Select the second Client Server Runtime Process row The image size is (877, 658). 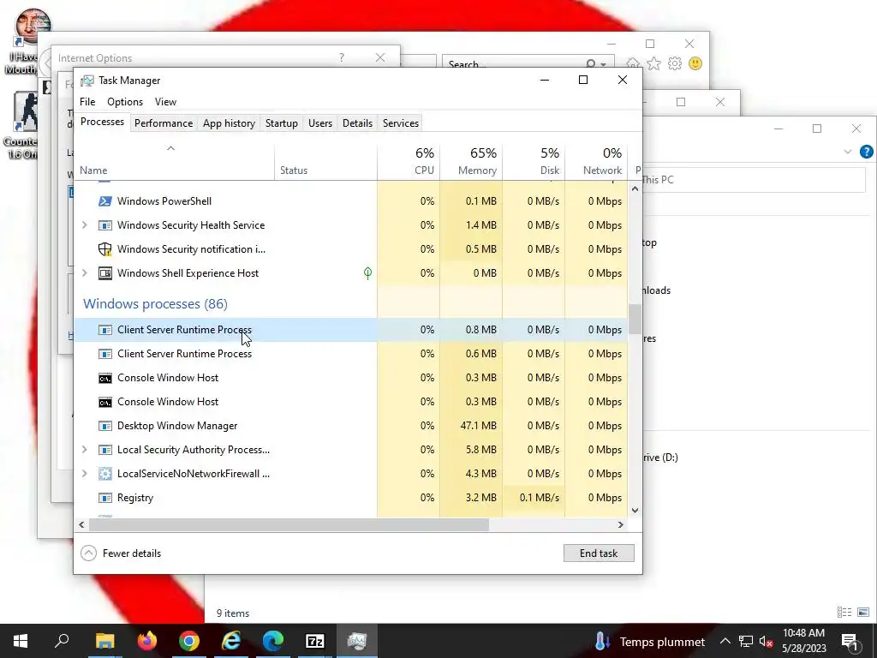(350, 354)
